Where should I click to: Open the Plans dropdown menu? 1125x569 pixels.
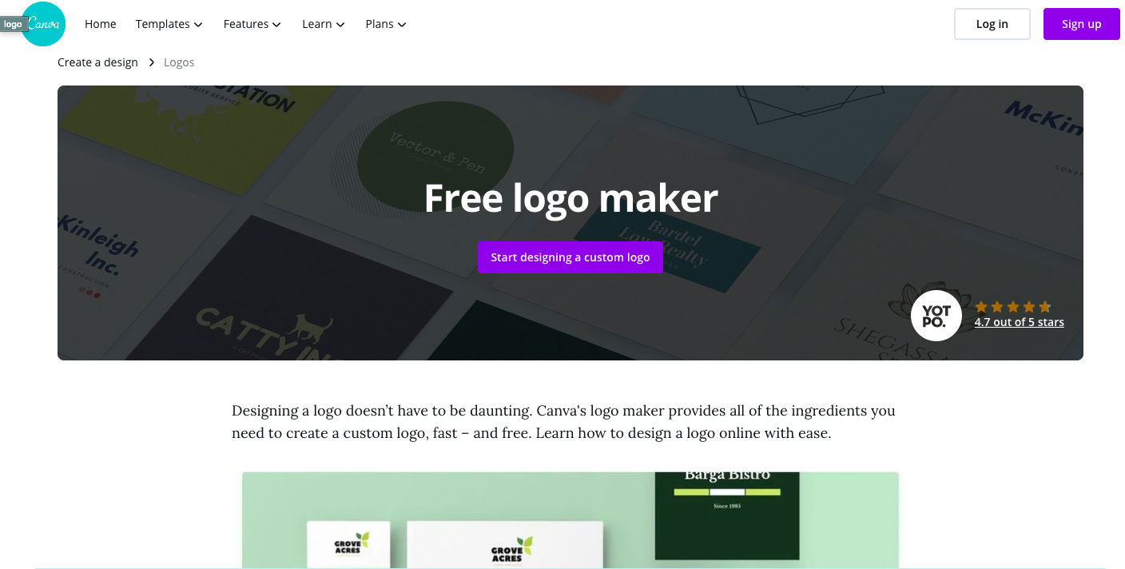385,24
